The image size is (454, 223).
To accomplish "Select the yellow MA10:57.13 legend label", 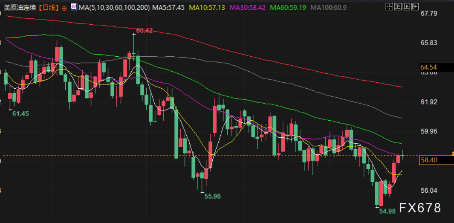I will [x=208, y=7].
